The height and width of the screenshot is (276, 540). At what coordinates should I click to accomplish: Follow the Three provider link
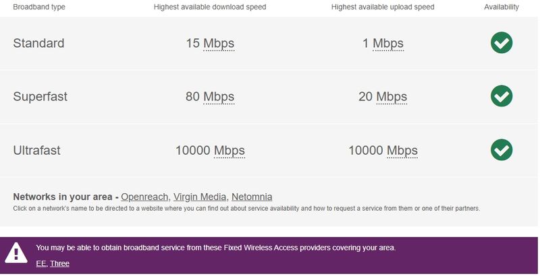click(59, 263)
